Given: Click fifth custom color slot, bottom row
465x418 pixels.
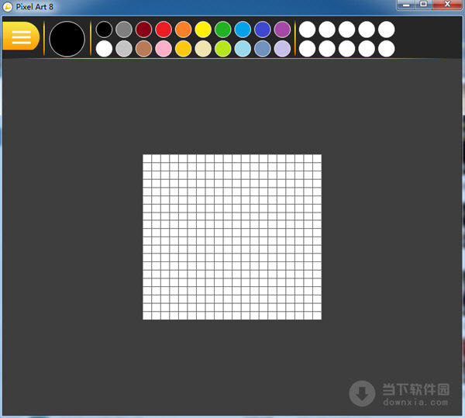Looking at the screenshot, I should (x=387, y=48).
